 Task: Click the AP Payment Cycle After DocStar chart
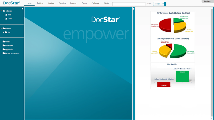point(173,50)
